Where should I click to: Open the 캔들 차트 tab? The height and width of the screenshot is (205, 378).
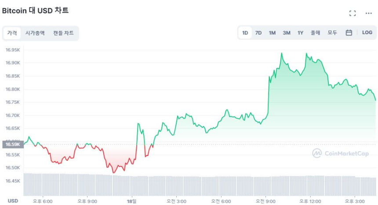click(x=63, y=33)
